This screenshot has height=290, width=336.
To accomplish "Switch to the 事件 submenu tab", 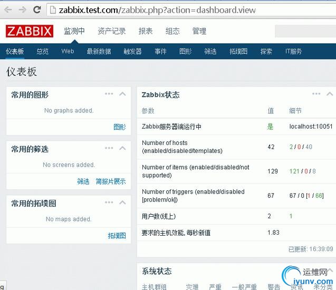I will point(160,51).
